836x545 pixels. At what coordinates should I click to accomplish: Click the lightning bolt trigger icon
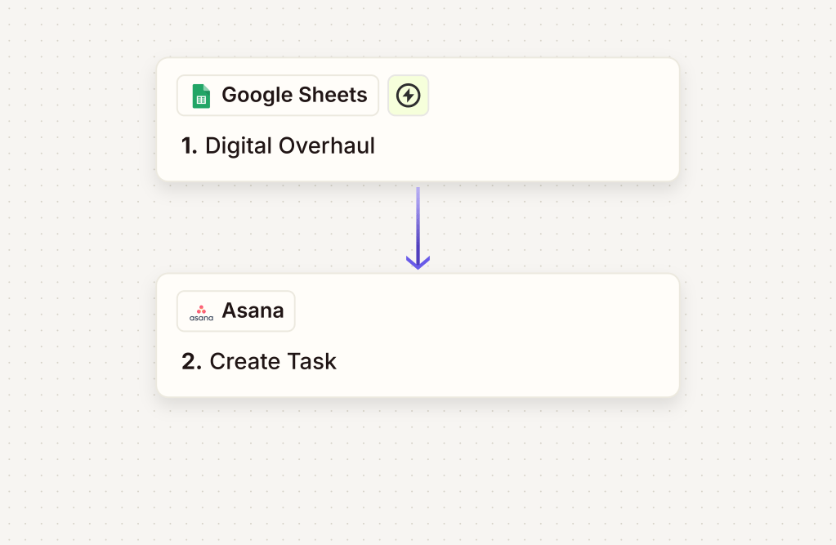[x=408, y=96]
